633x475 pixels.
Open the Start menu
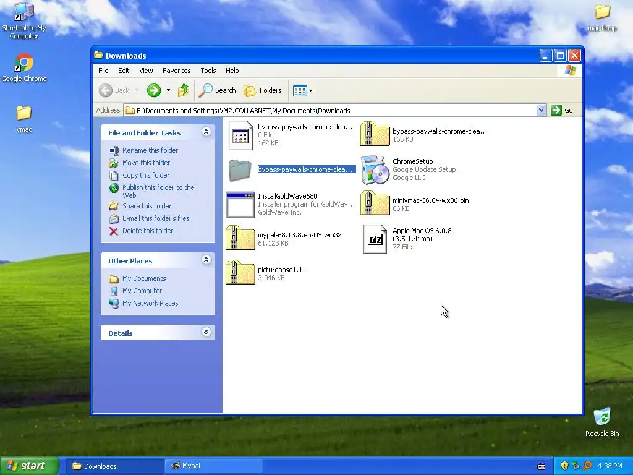point(29,466)
